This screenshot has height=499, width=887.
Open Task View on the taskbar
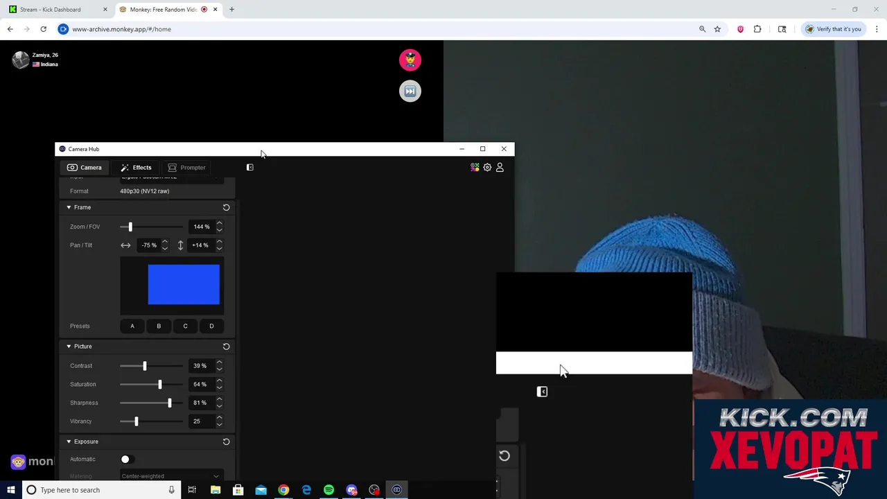(x=192, y=490)
